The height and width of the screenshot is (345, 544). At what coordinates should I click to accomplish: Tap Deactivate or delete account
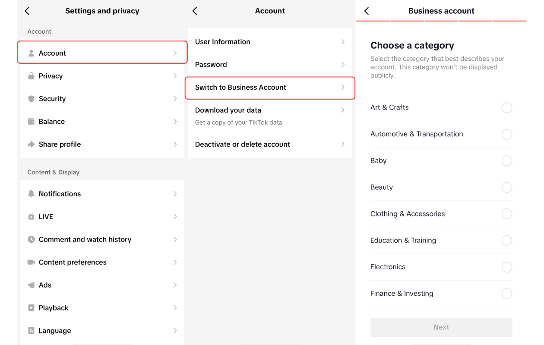tap(270, 144)
